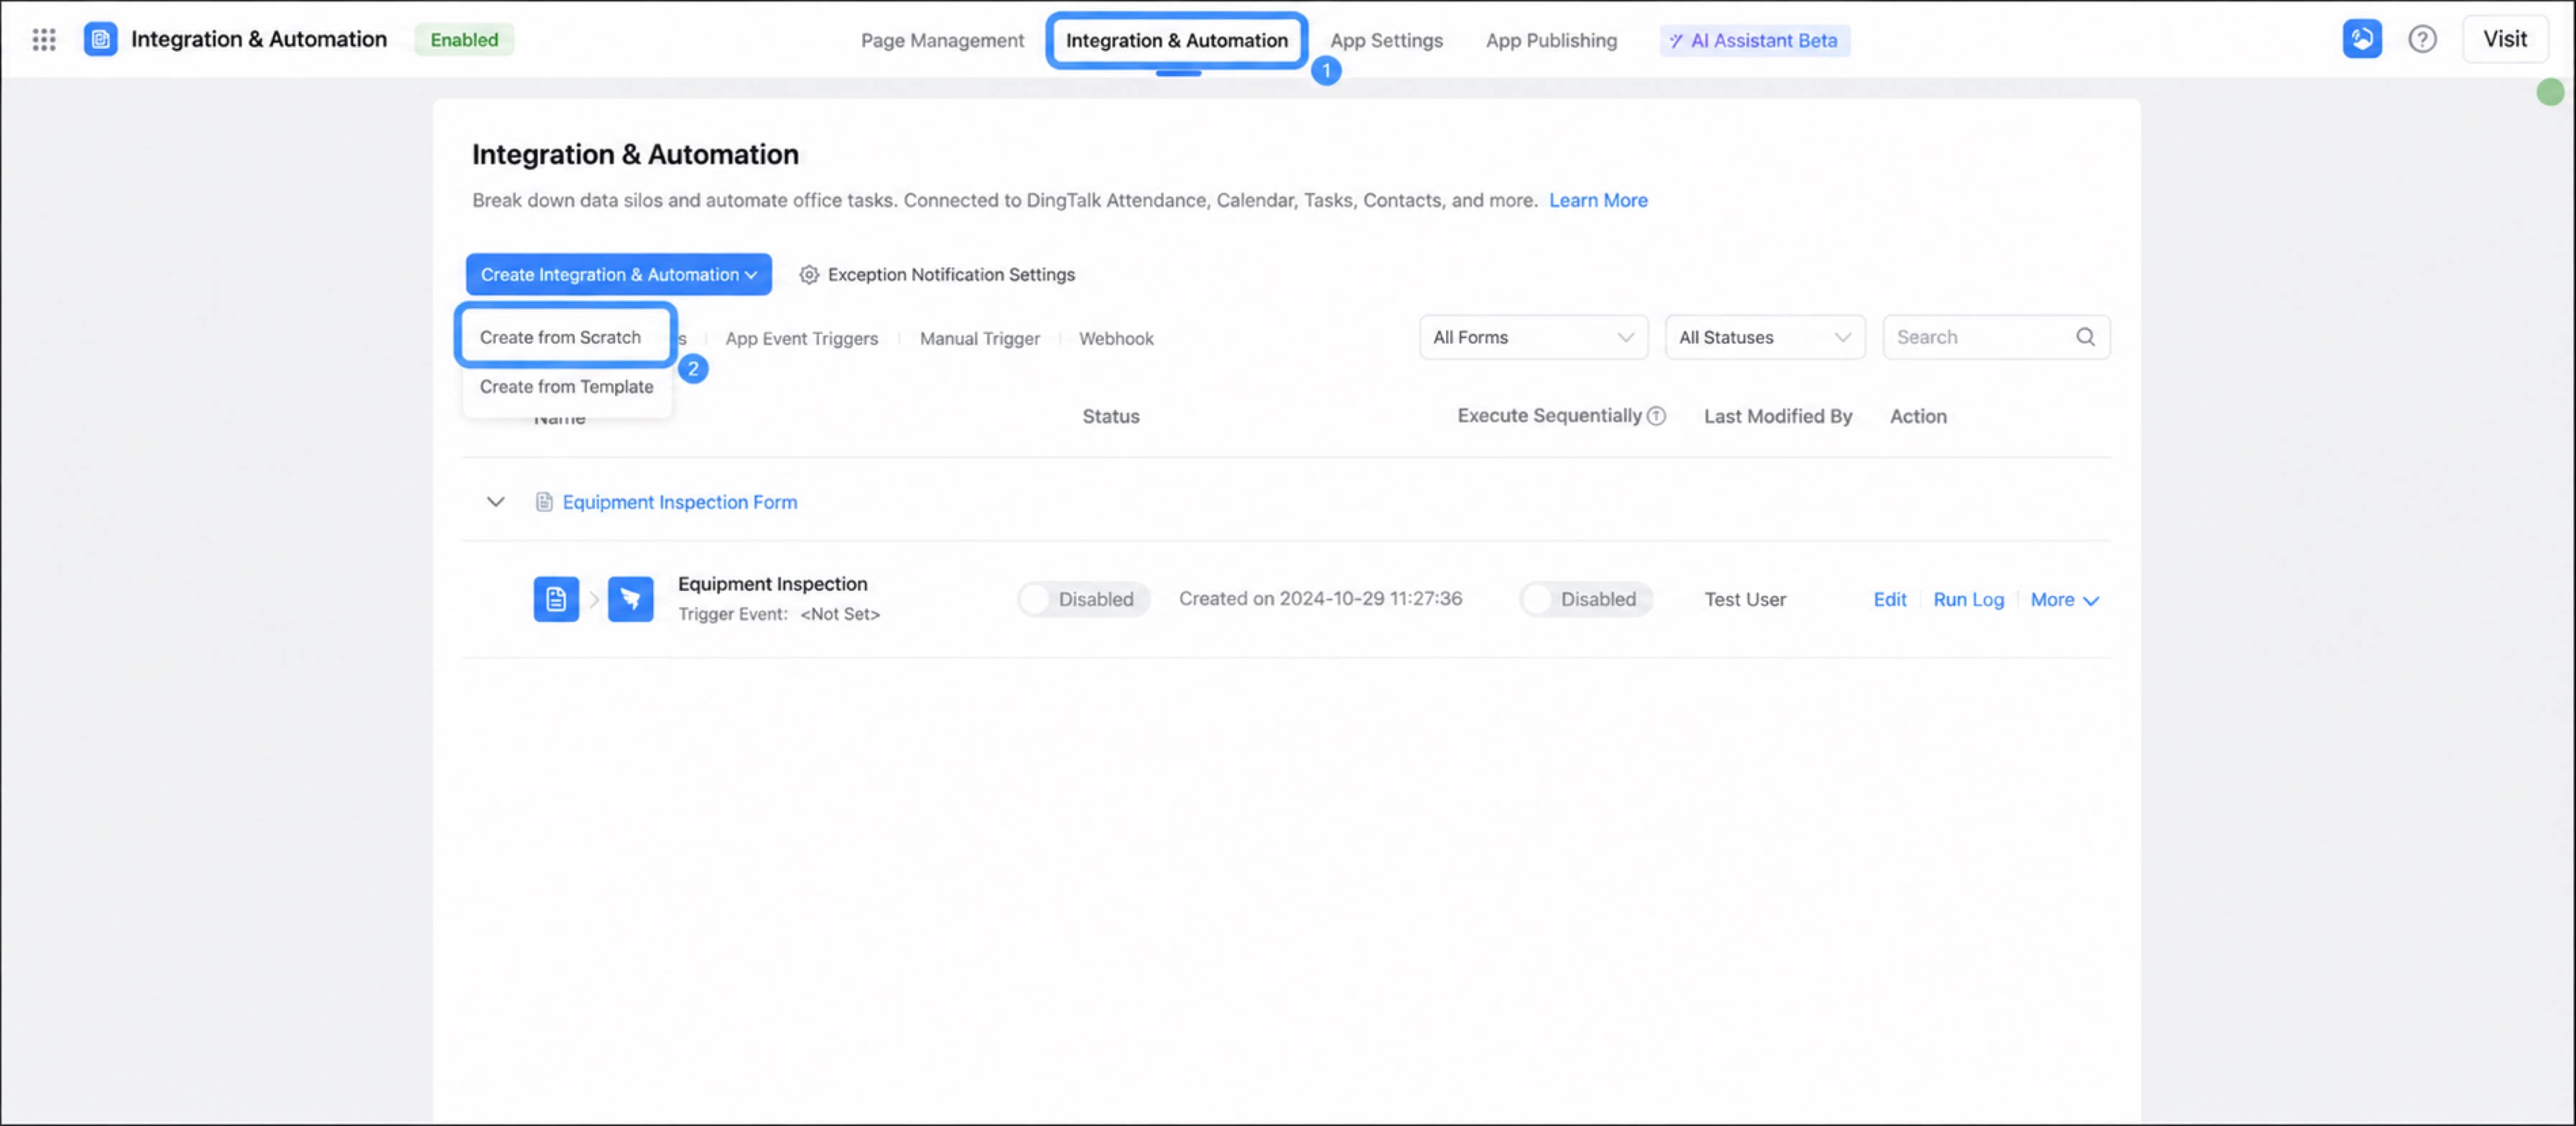Image resolution: width=2576 pixels, height=1126 pixels.
Task: Click the blue form trigger icon
Action: (x=556, y=599)
